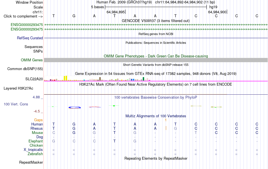Screen dimensions: 268x169
Task: Select the Elephant alignment row label
Action: 36,141
